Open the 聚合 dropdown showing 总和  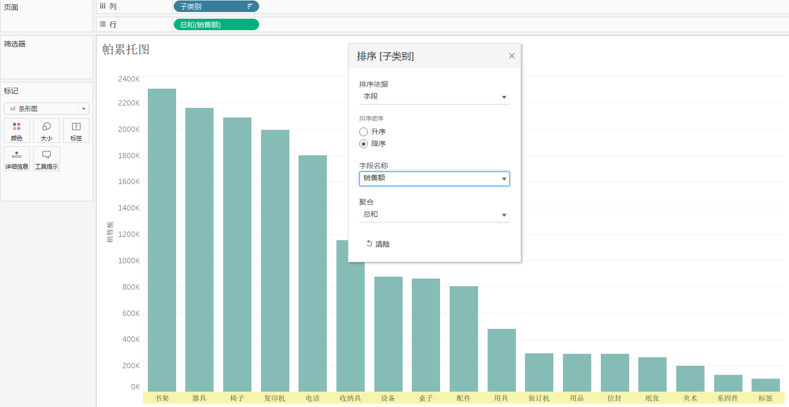click(434, 215)
